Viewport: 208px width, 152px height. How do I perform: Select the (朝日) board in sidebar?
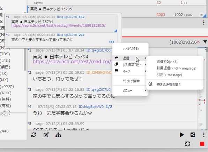click(5, 67)
